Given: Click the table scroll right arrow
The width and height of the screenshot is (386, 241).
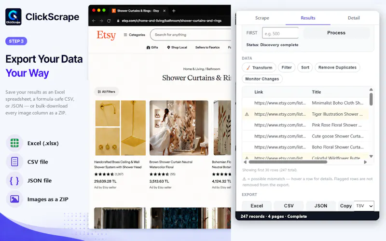Looking at the screenshot, I should (x=365, y=162).
